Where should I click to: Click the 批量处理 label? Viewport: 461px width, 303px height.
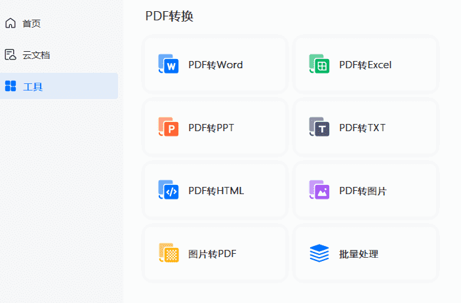tap(359, 254)
